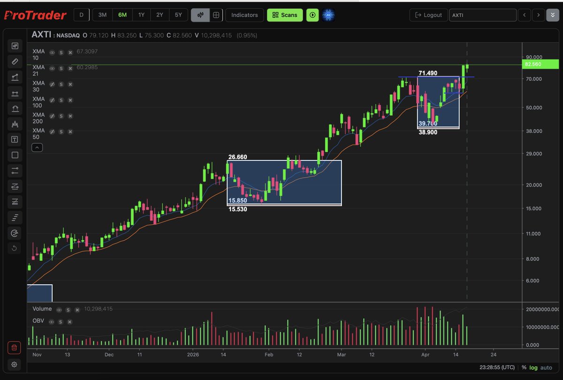Click the green play button next to Scans
This screenshot has width=563, height=380.
(x=312, y=15)
